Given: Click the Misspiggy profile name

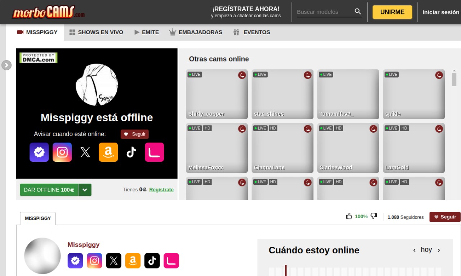Looking at the screenshot, I should [x=84, y=245].
